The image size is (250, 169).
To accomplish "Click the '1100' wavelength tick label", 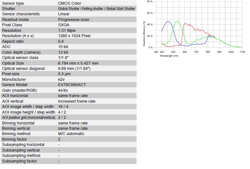I will coord(242,52).
